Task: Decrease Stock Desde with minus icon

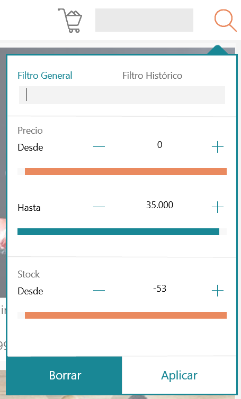Action: 99,290
